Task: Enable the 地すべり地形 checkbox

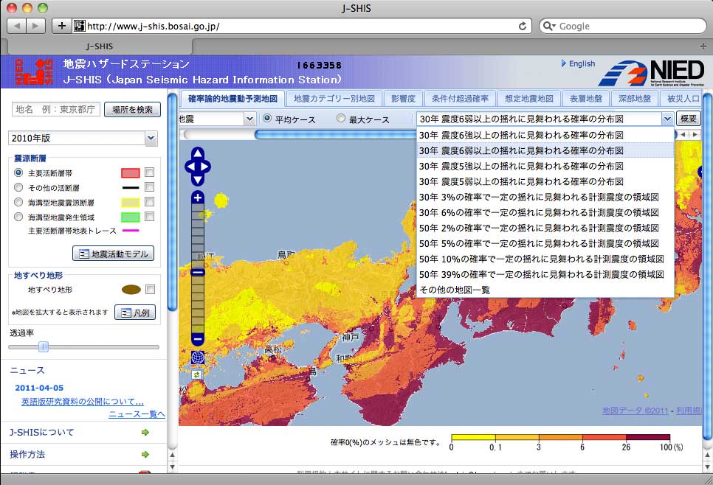Action: (x=150, y=289)
